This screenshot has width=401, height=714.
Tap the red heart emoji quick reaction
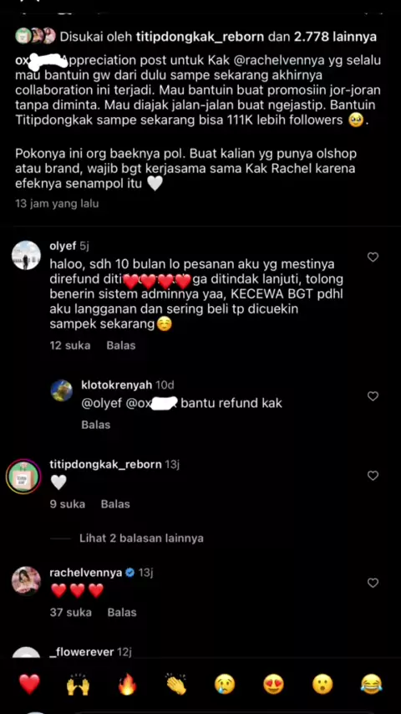[x=29, y=685]
